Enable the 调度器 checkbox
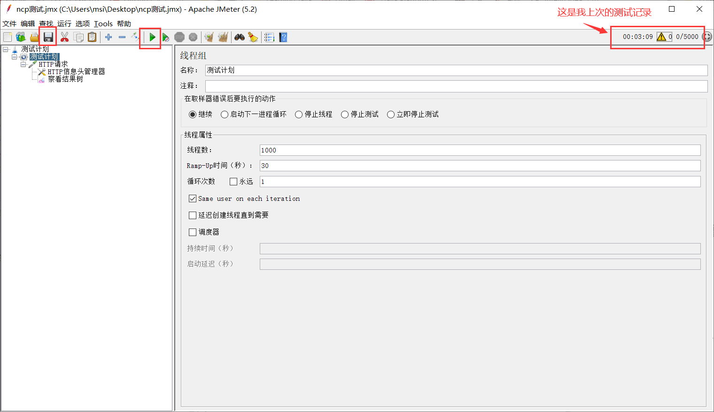 point(193,232)
